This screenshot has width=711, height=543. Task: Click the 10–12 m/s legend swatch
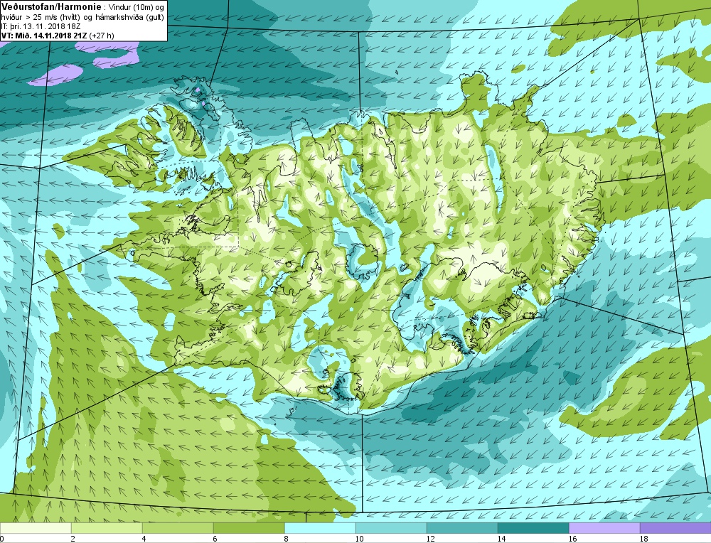(391, 528)
